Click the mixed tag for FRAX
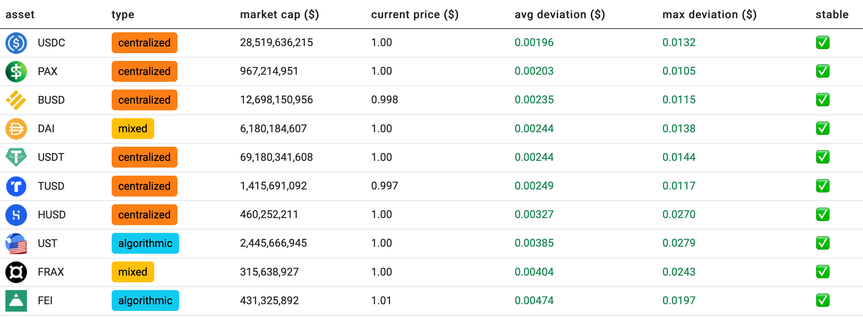Screen dimensions: 863x317 pos(133,272)
